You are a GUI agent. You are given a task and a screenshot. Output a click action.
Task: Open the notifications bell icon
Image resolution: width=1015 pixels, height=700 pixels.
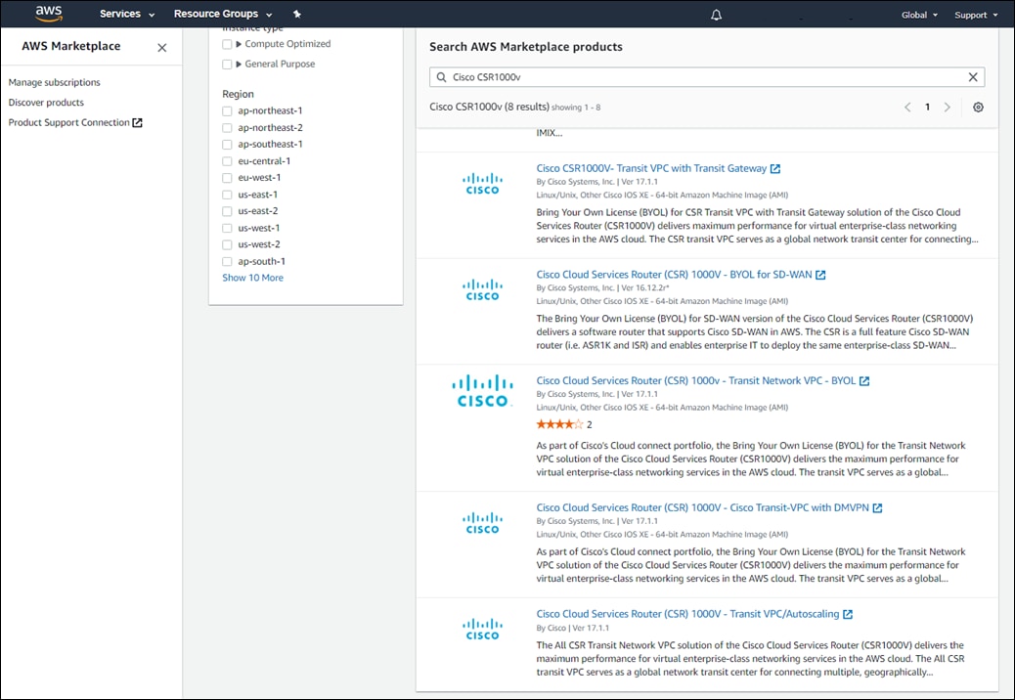[x=716, y=15]
